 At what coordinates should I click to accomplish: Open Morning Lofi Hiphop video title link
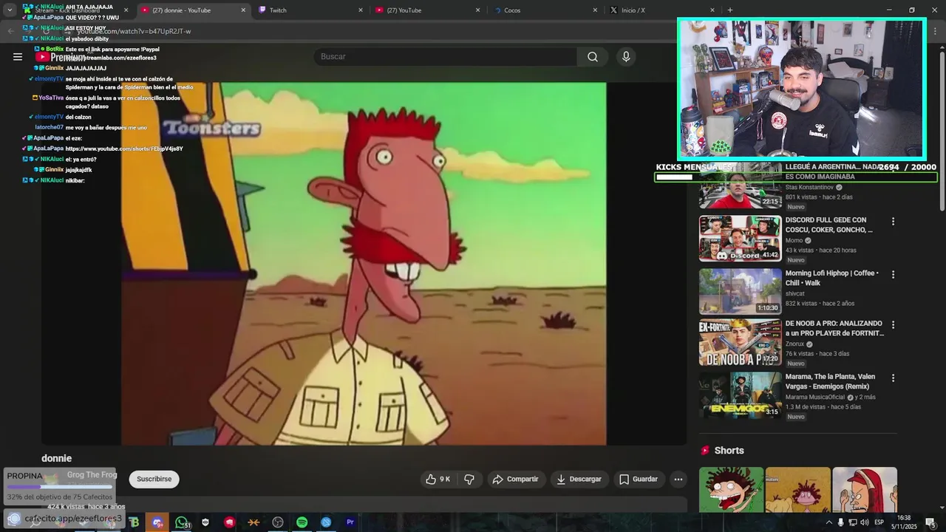(x=832, y=278)
